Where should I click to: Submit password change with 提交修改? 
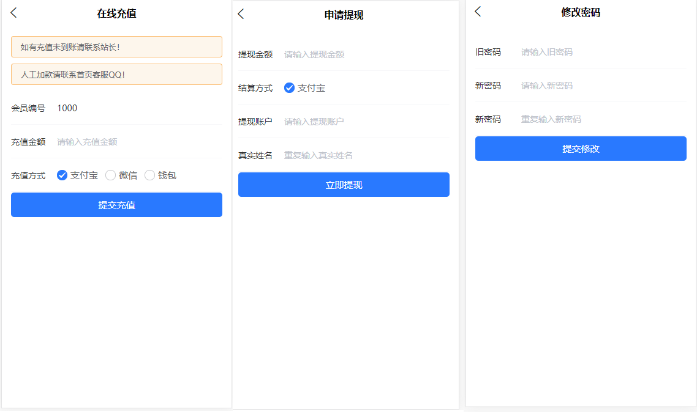click(581, 149)
